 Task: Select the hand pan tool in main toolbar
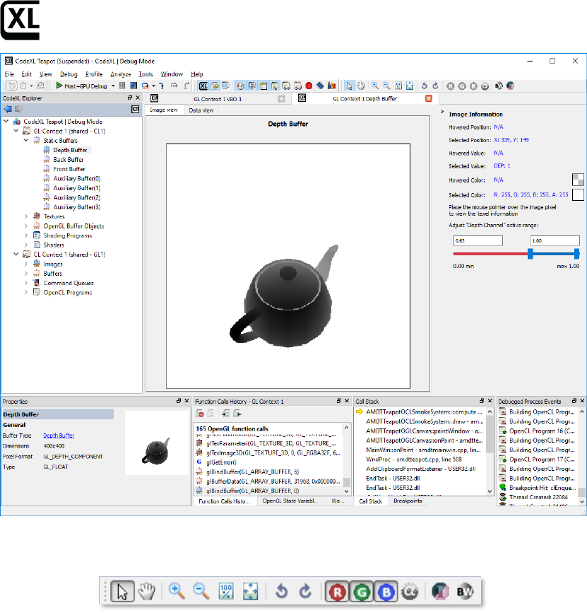[361, 86]
